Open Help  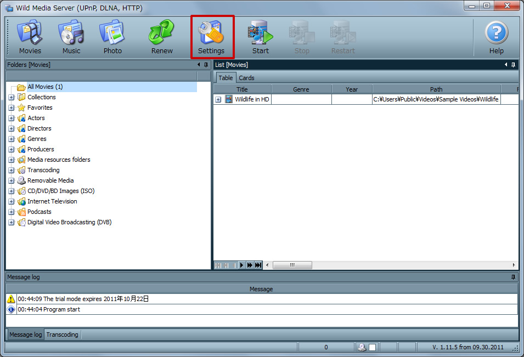(x=496, y=37)
